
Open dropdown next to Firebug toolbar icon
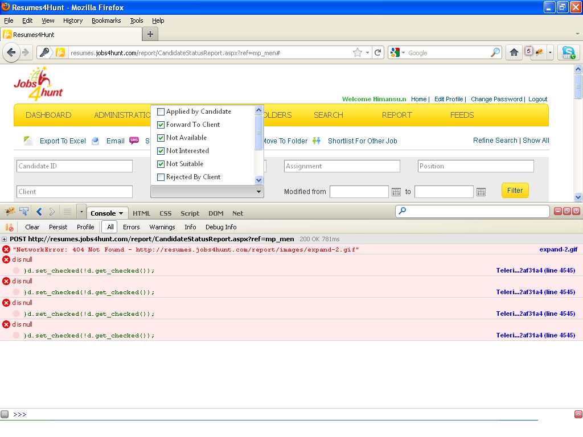[550, 52]
